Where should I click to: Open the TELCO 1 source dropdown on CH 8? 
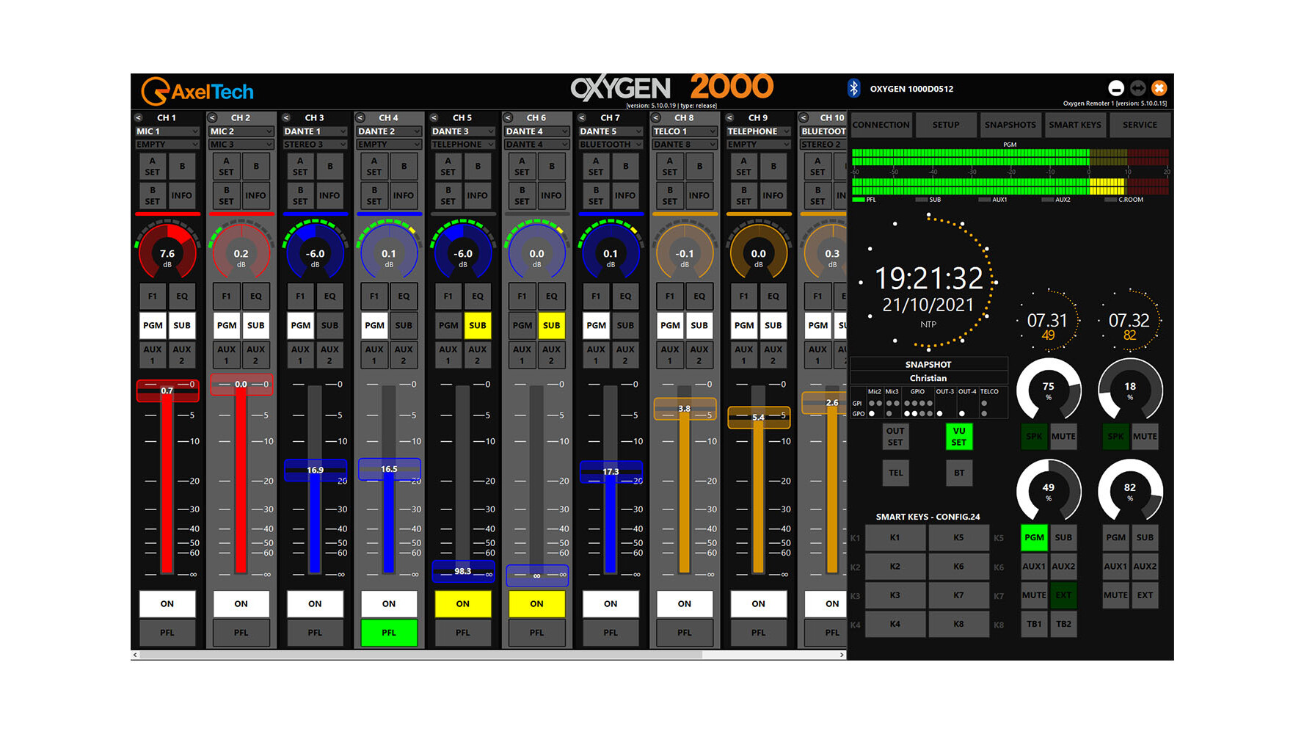[684, 131]
